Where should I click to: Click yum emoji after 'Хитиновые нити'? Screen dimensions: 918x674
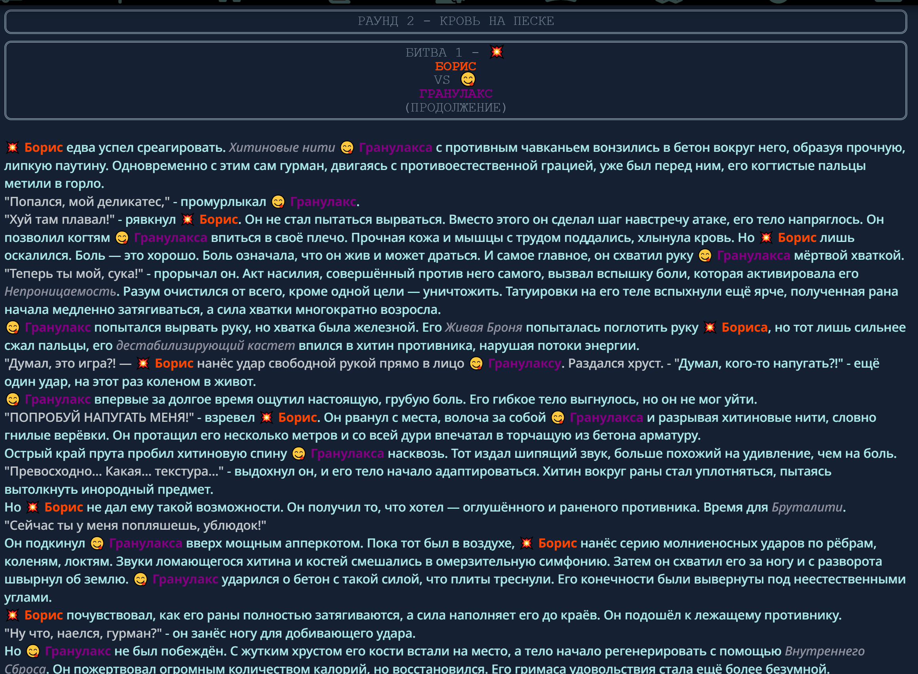coord(347,147)
